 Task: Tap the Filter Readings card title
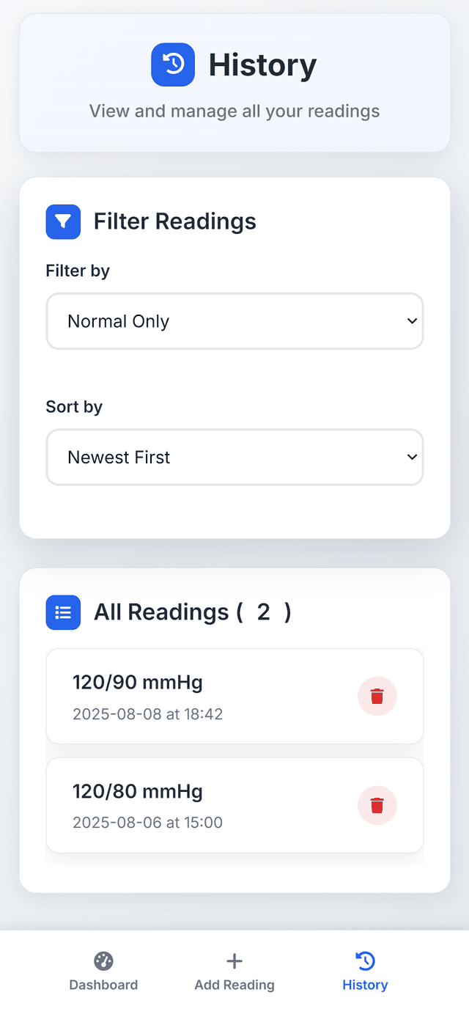174,221
